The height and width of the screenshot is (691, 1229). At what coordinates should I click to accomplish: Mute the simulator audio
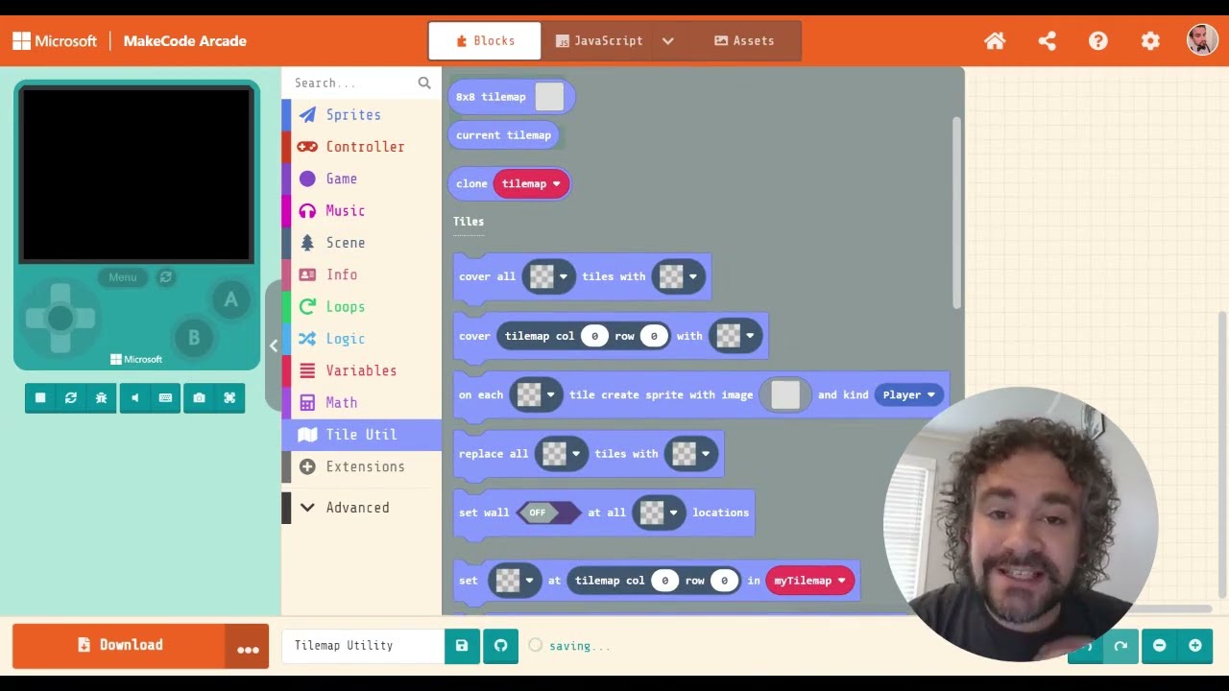click(x=135, y=397)
